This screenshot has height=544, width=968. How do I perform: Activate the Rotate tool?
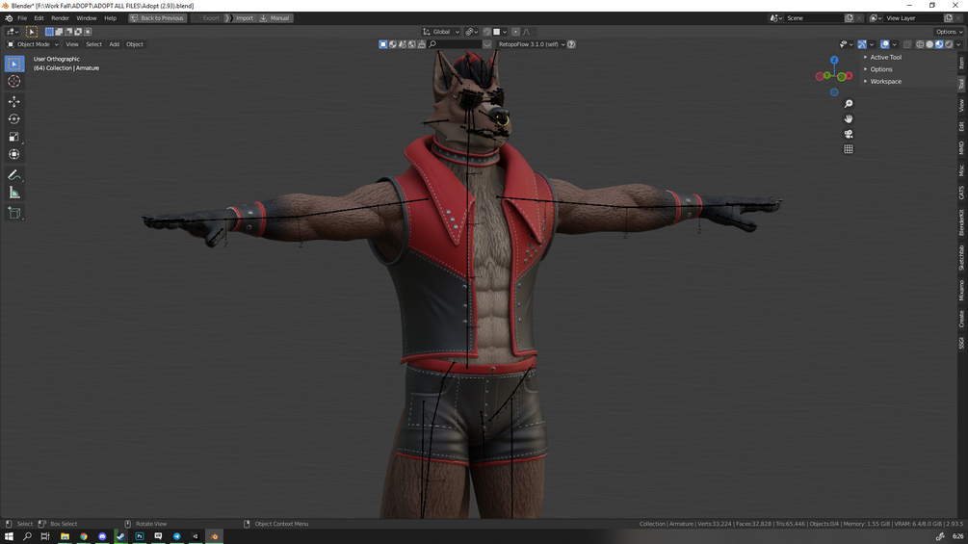[14, 119]
